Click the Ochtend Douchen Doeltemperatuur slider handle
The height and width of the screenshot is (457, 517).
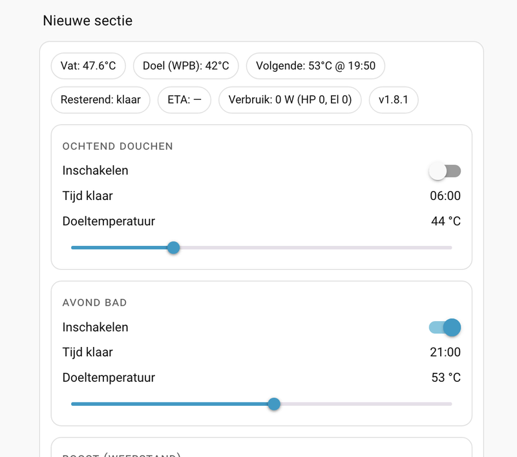173,247
